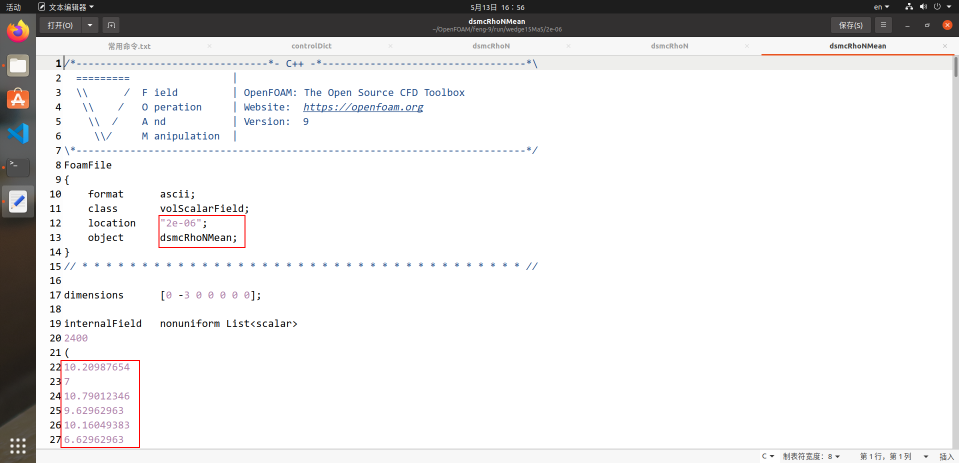Switch to the 常用命令.txt tab
The height and width of the screenshot is (463, 959).
pos(129,45)
